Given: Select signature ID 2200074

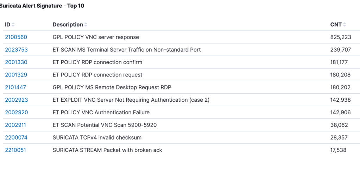Looking at the screenshot, I should click(16, 137).
